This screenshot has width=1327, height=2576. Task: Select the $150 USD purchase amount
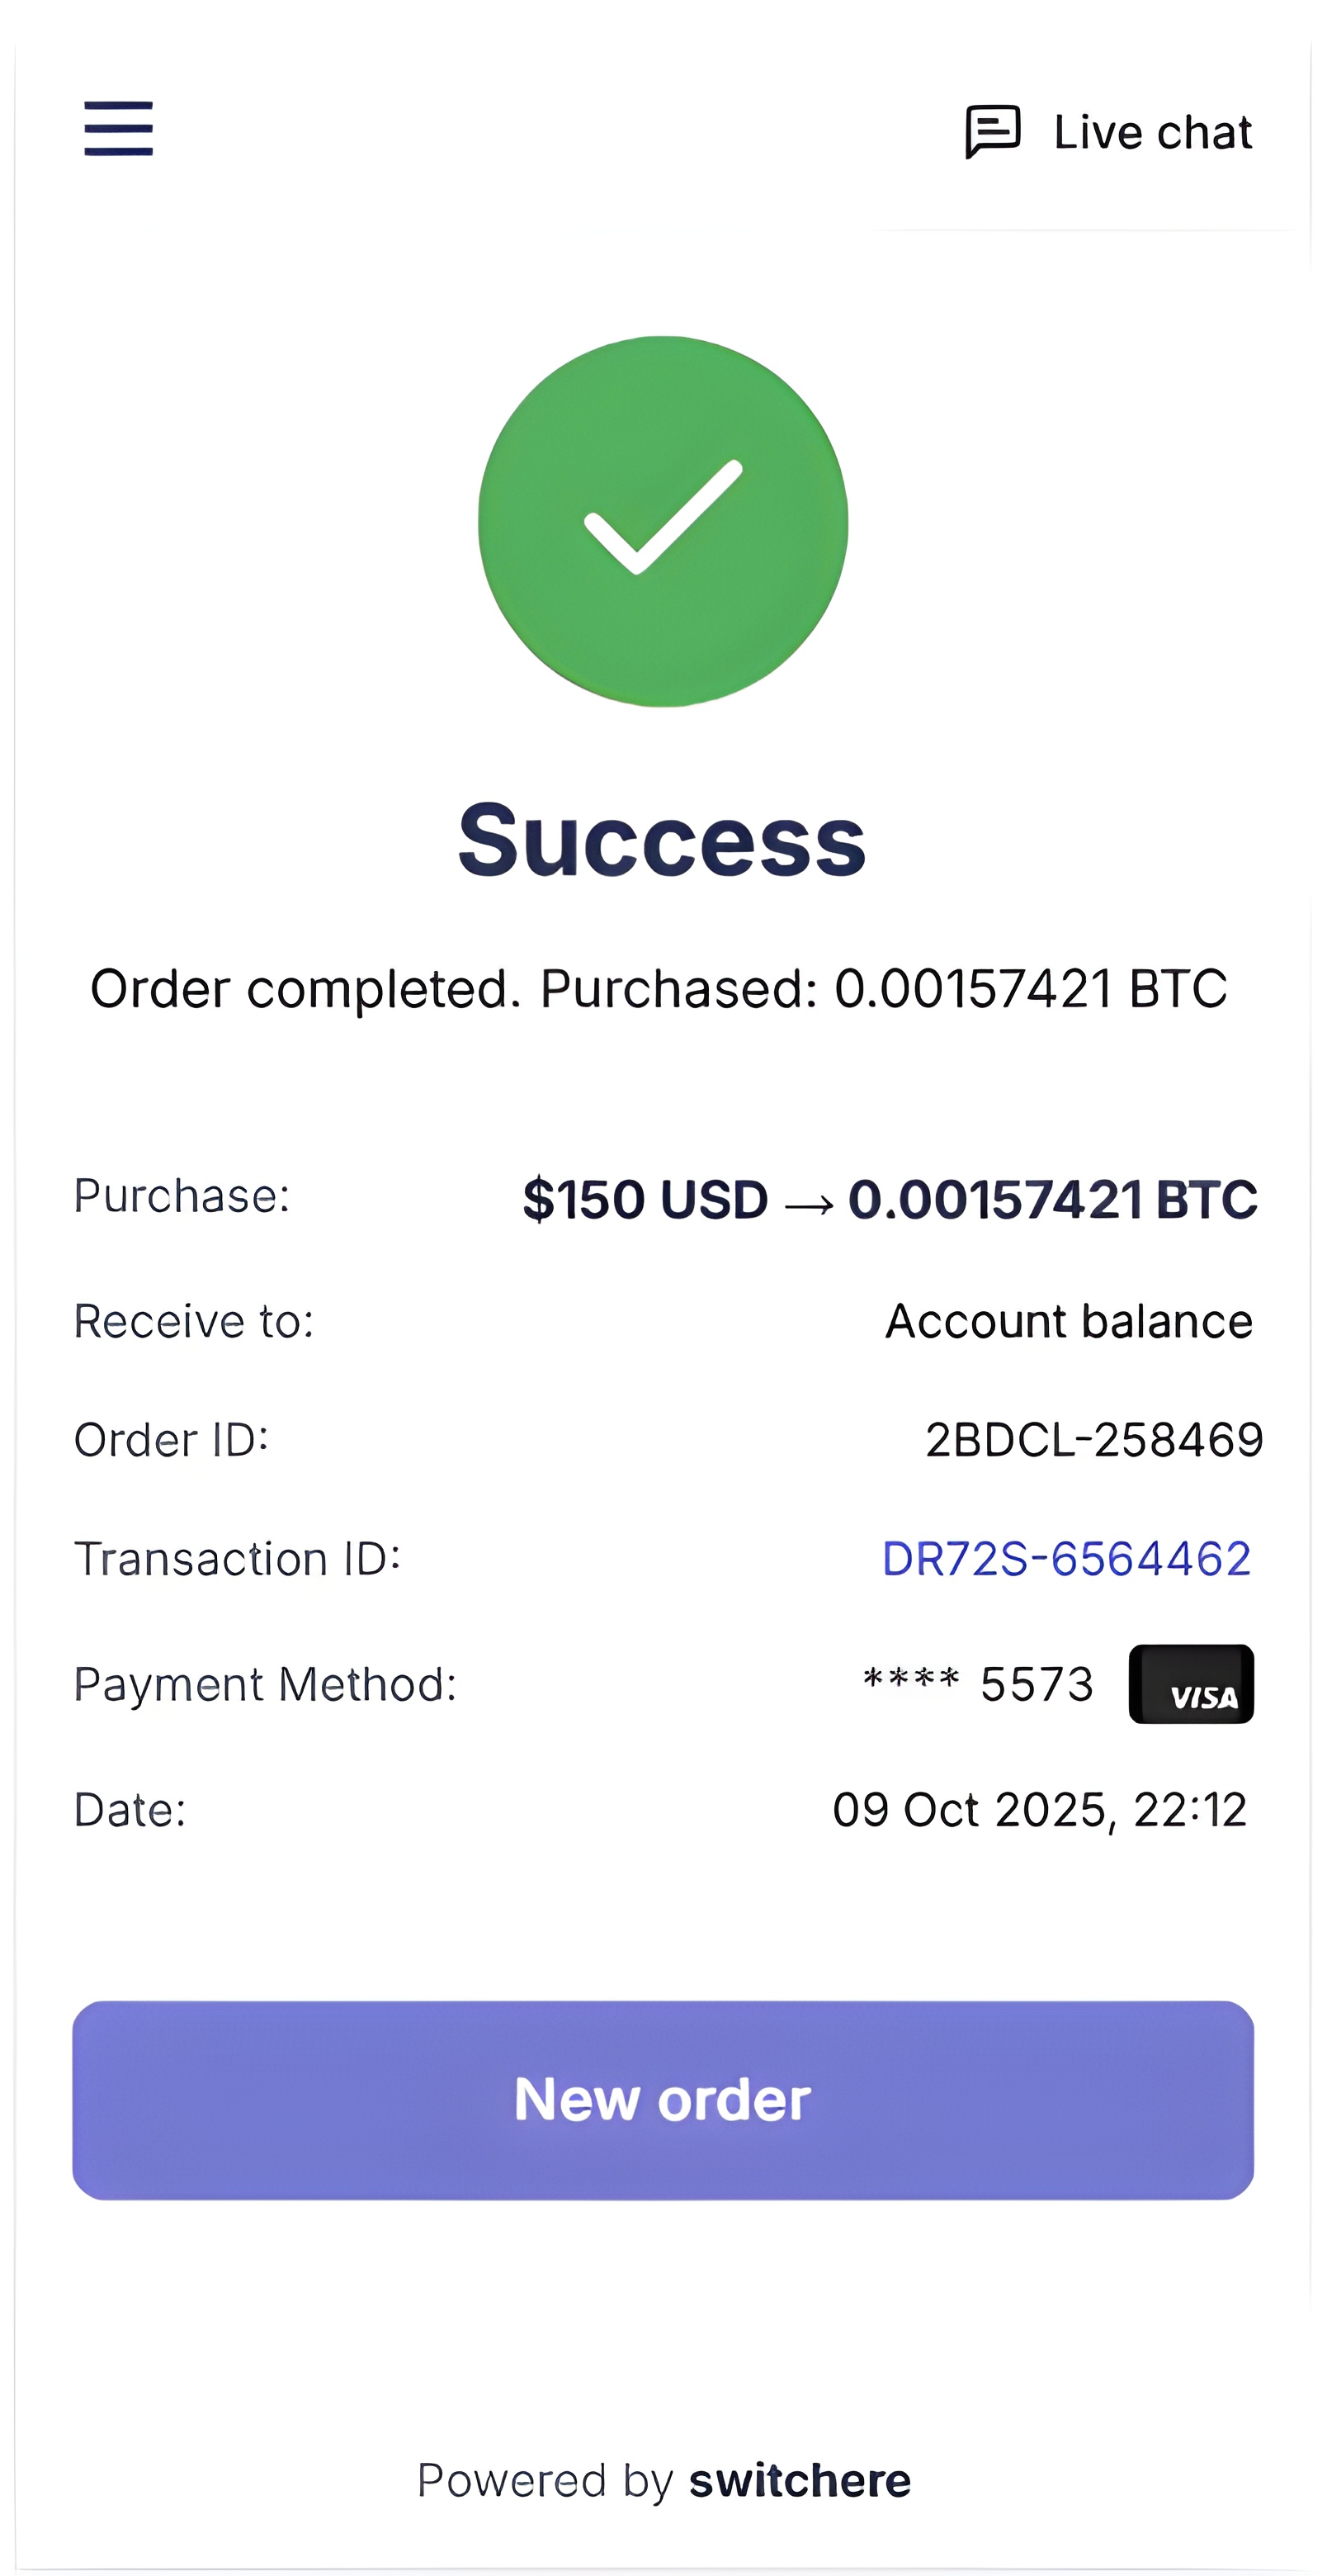(x=645, y=1199)
